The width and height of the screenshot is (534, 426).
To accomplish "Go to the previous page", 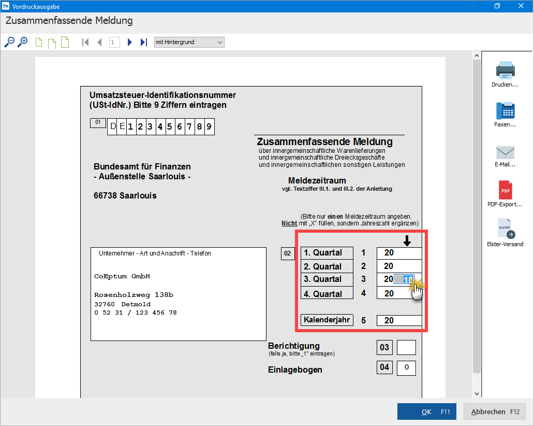I will click(99, 42).
